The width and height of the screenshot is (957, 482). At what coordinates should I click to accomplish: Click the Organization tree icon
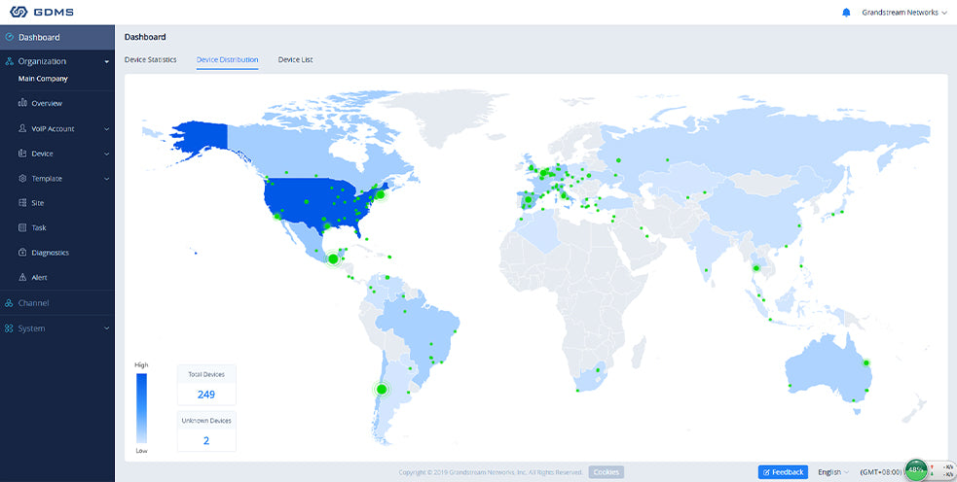coord(9,61)
